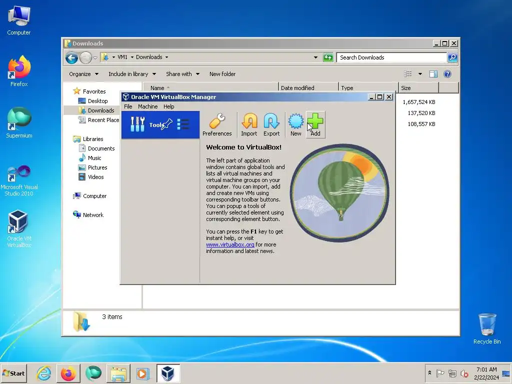Open the www.virtualbox.org link
The height and width of the screenshot is (384, 512).
pyautogui.click(x=230, y=244)
